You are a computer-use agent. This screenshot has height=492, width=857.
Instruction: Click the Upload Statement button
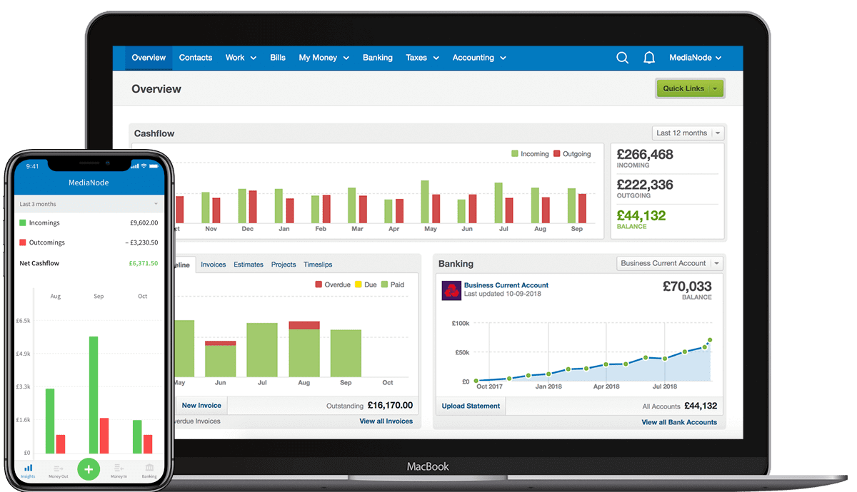click(471, 406)
